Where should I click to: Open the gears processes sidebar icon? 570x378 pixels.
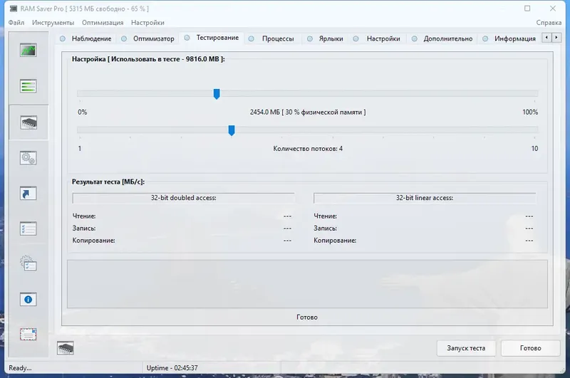click(x=28, y=158)
